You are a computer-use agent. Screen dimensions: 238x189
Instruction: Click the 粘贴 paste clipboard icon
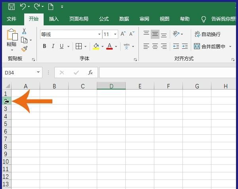(12, 34)
